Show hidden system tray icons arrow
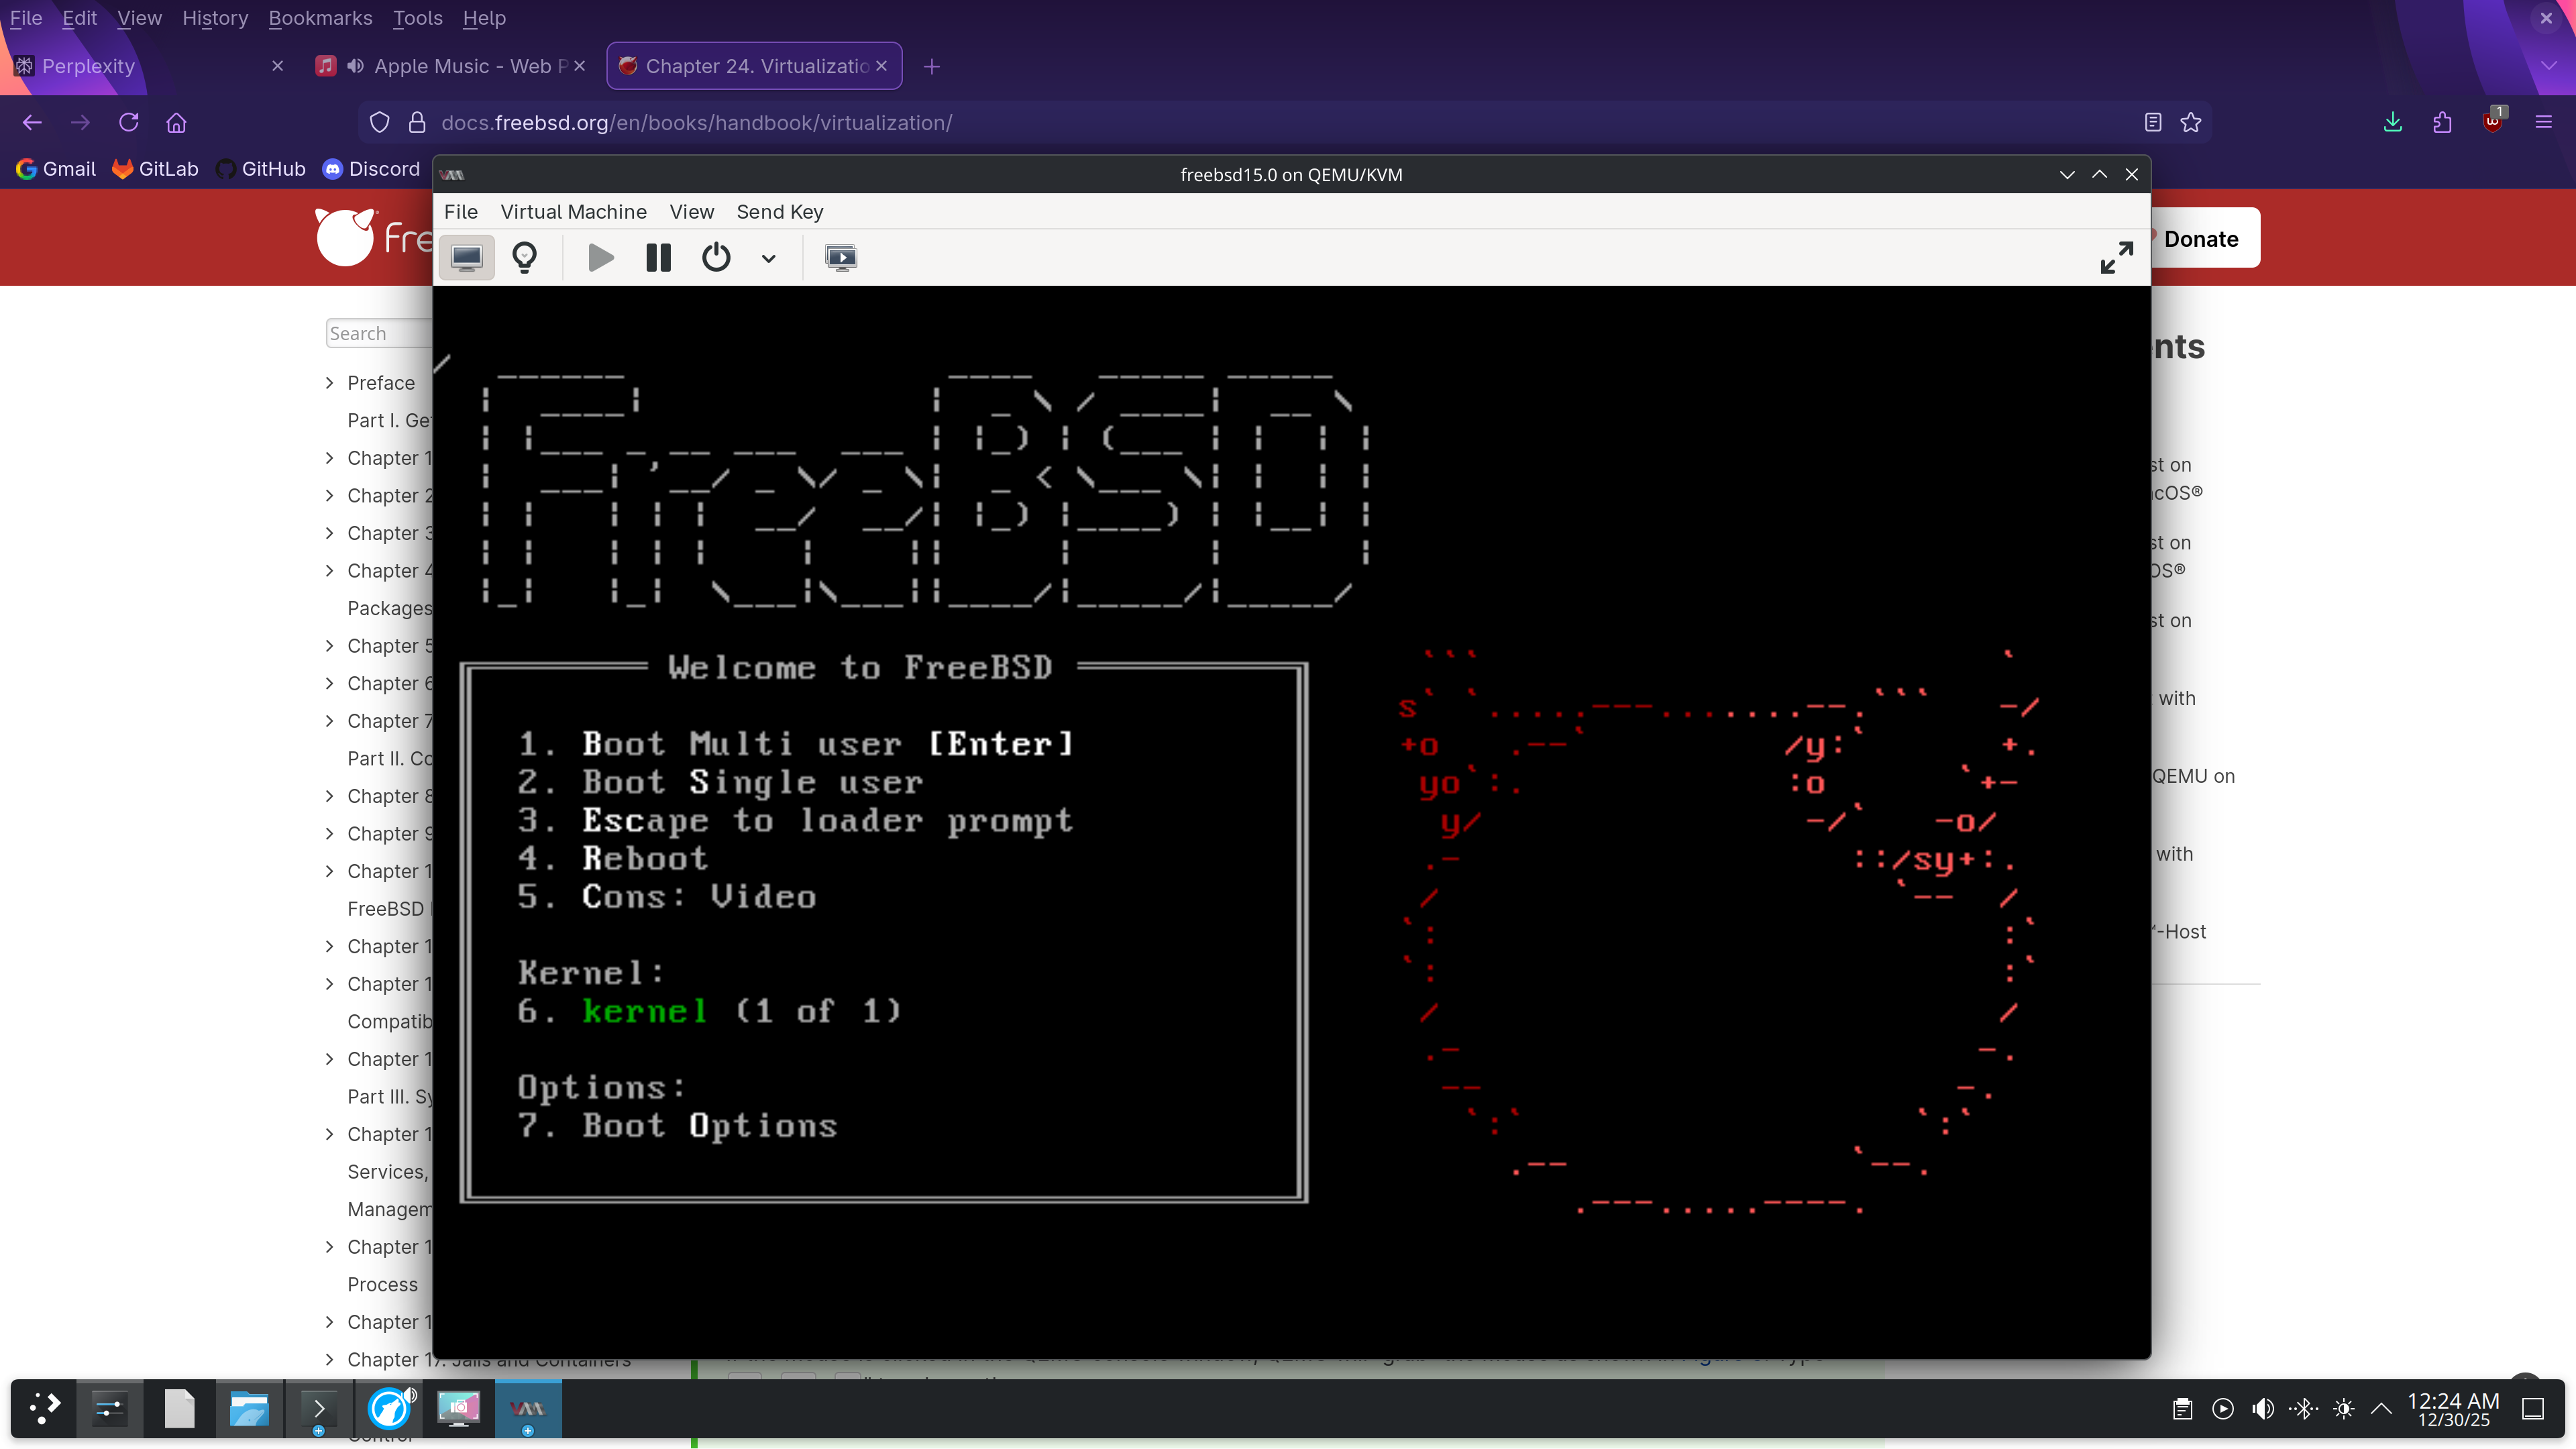2576x1449 pixels. 2382,1409
